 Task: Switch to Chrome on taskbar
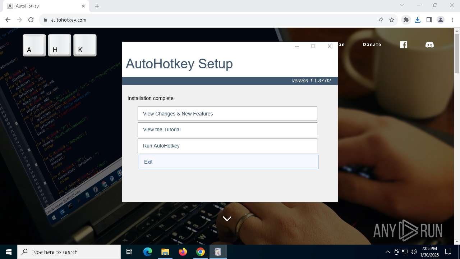coord(201,252)
